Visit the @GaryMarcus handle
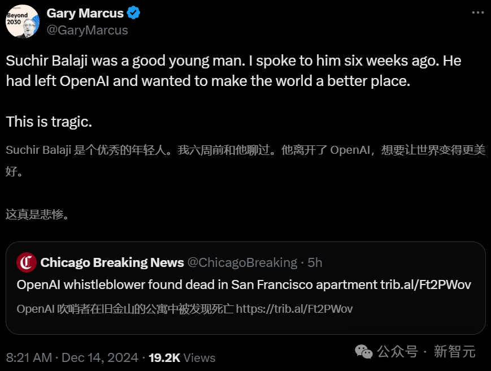This screenshot has width=491, height=371. [87, 30]
